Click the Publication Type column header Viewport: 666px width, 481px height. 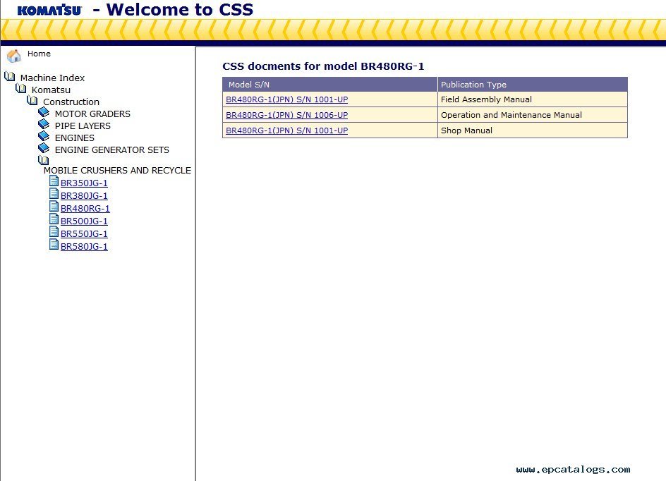[533, 85]
